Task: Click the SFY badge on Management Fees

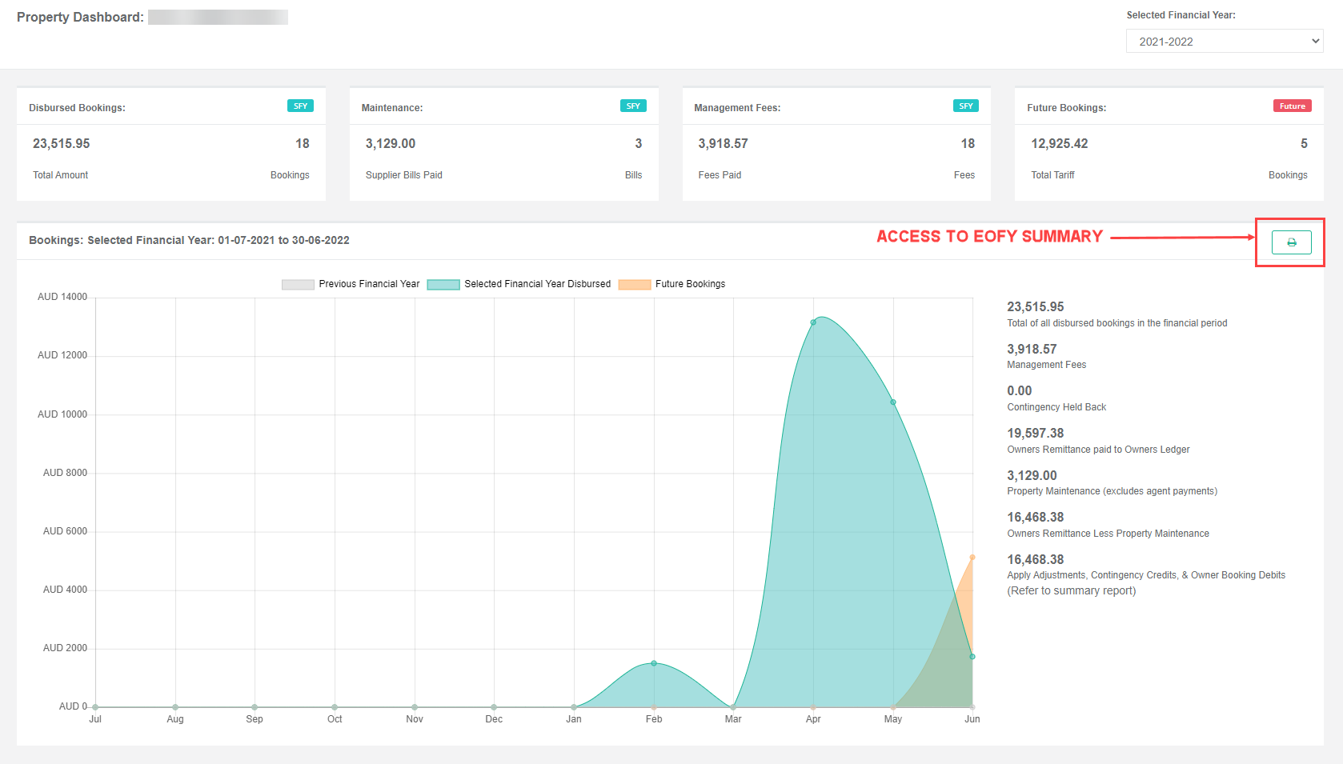Action: coord(966,106)
